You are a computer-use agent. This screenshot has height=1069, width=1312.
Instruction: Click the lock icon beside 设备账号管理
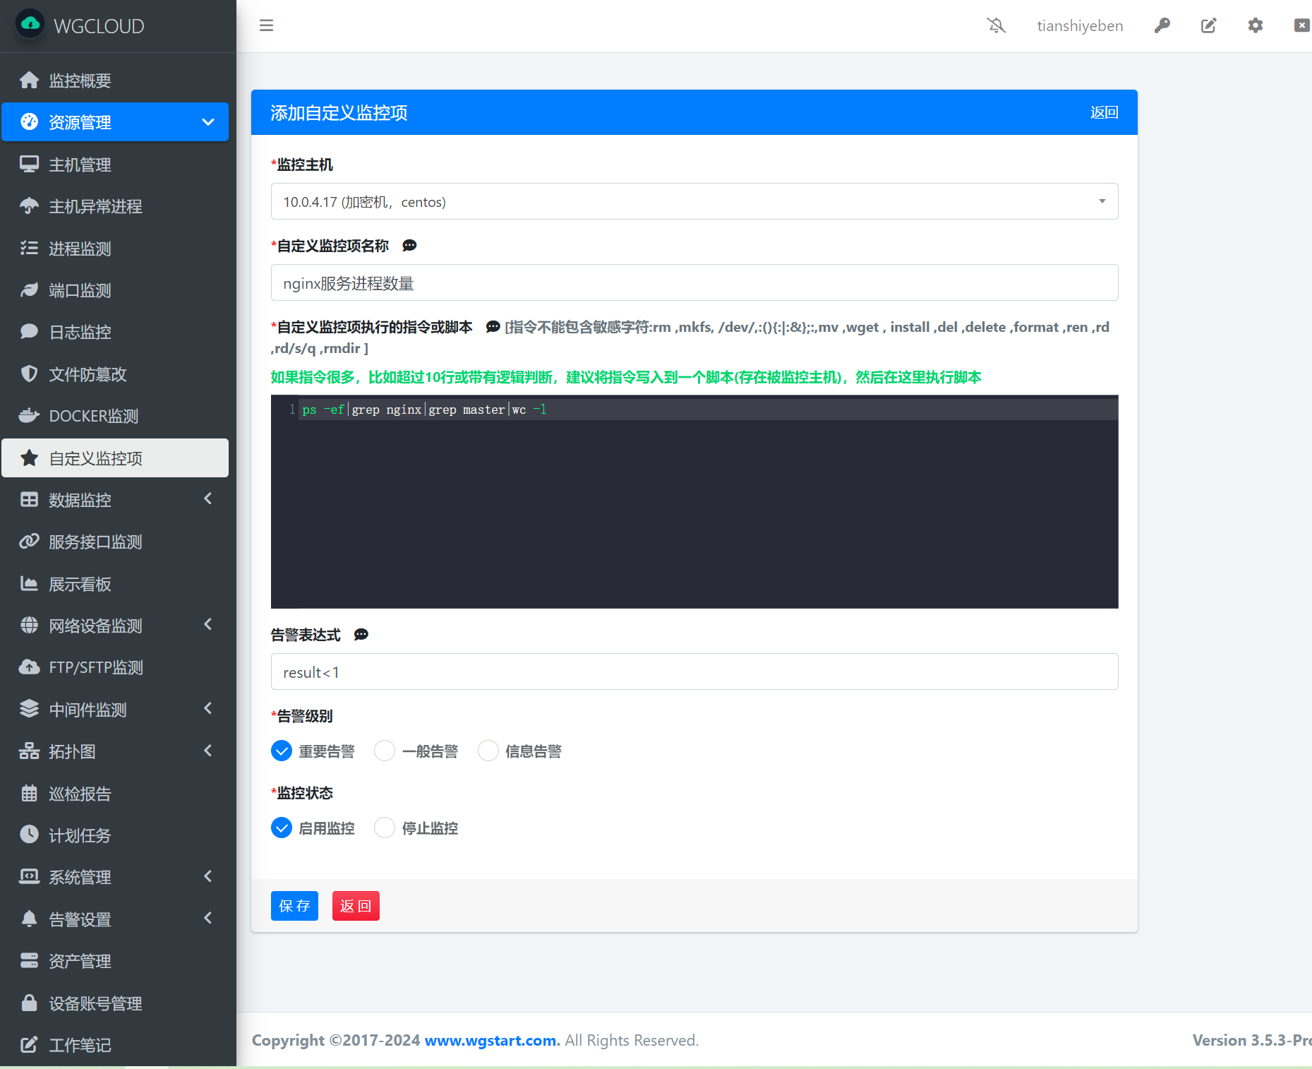29,1003
